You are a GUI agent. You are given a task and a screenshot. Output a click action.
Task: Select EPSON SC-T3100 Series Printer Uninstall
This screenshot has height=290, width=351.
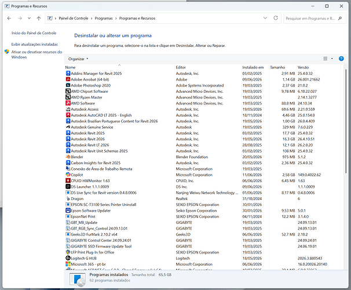click(x=203, y=205)
